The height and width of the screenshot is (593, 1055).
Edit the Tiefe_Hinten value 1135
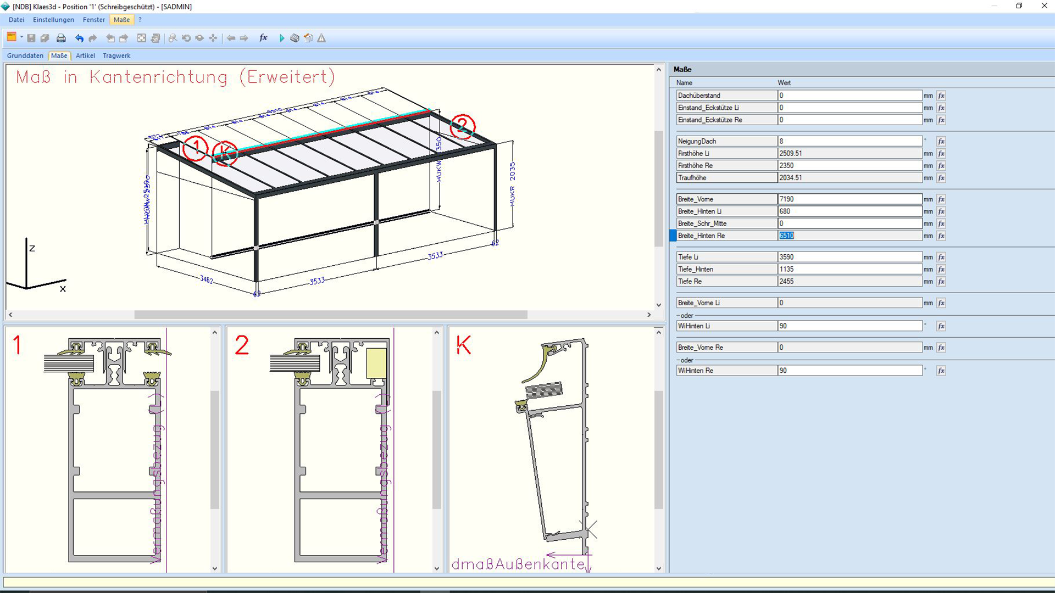pos(849,269)
